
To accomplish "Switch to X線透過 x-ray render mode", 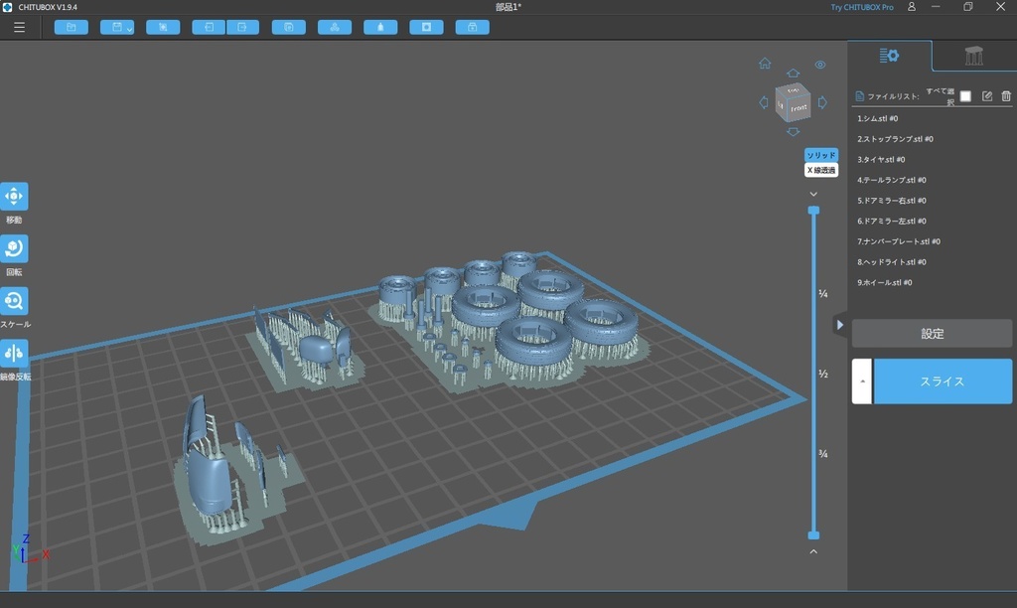I will 821,170.
